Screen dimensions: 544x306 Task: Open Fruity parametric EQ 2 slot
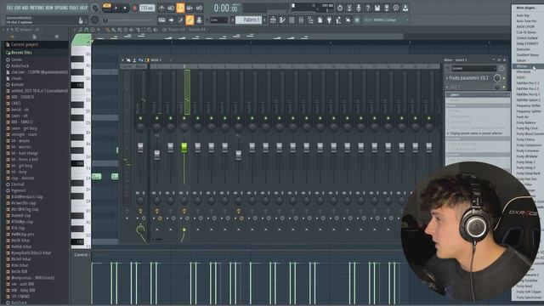point(468,78)
